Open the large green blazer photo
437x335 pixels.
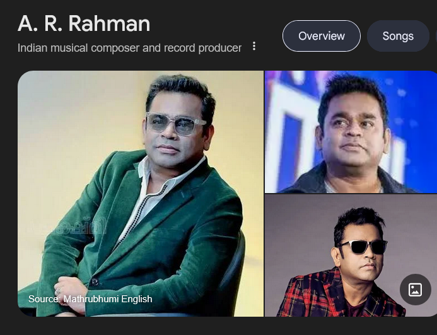[x=141, y=194]
